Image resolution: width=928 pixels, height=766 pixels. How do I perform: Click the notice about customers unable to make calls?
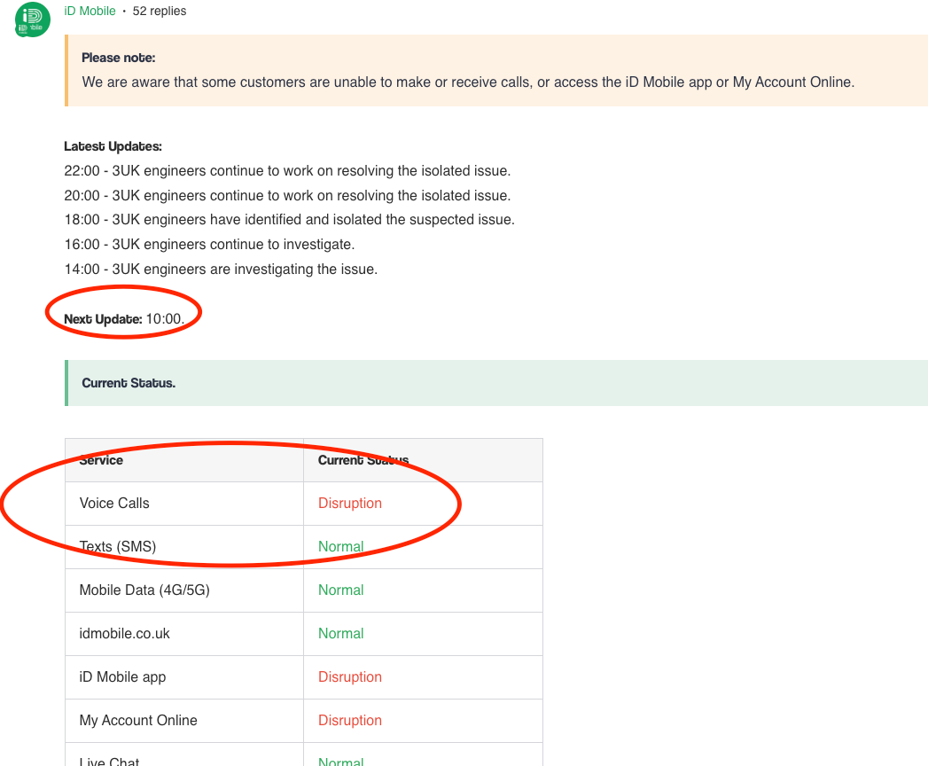click(x=468, y=82)
